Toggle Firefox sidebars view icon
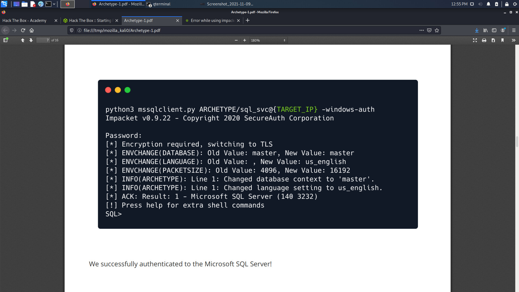 [x=494, y=30]
